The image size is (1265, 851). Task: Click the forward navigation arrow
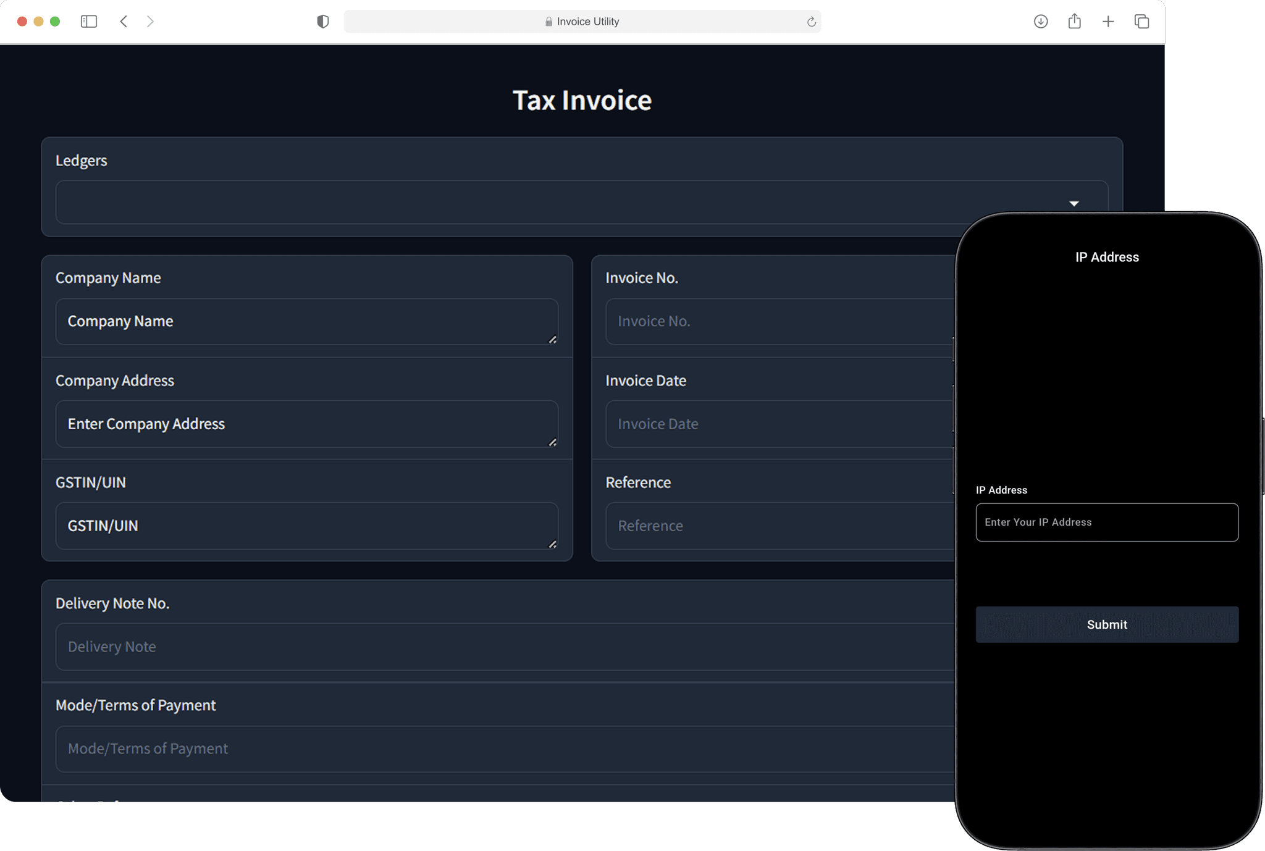(151, 21)
